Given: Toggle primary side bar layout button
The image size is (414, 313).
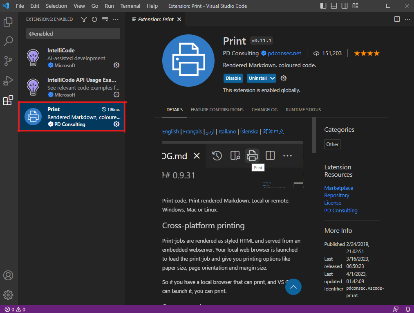Looking at the screenshot, I should tap(324, 6).
